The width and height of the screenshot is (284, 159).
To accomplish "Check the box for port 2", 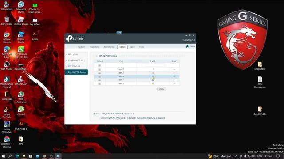I will (x=99, y=73).
